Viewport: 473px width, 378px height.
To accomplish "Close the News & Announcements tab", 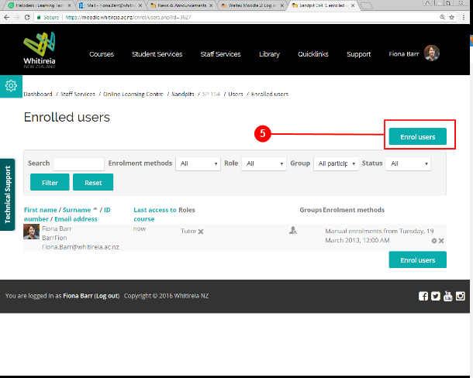I will tap(211, 5).
